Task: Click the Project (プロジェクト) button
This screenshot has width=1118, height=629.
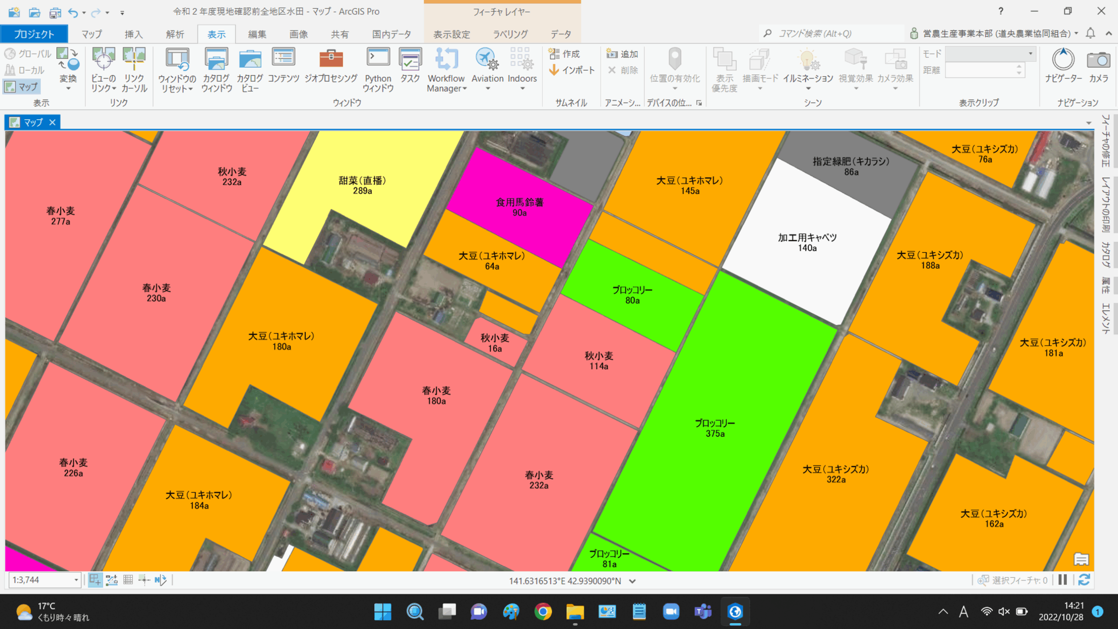Action: coord(34,34)
